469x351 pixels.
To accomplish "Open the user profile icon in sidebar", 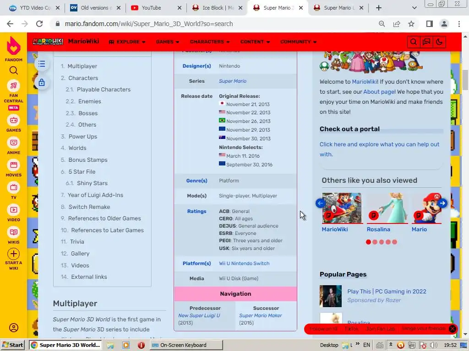I will click(x=13, y=328).
